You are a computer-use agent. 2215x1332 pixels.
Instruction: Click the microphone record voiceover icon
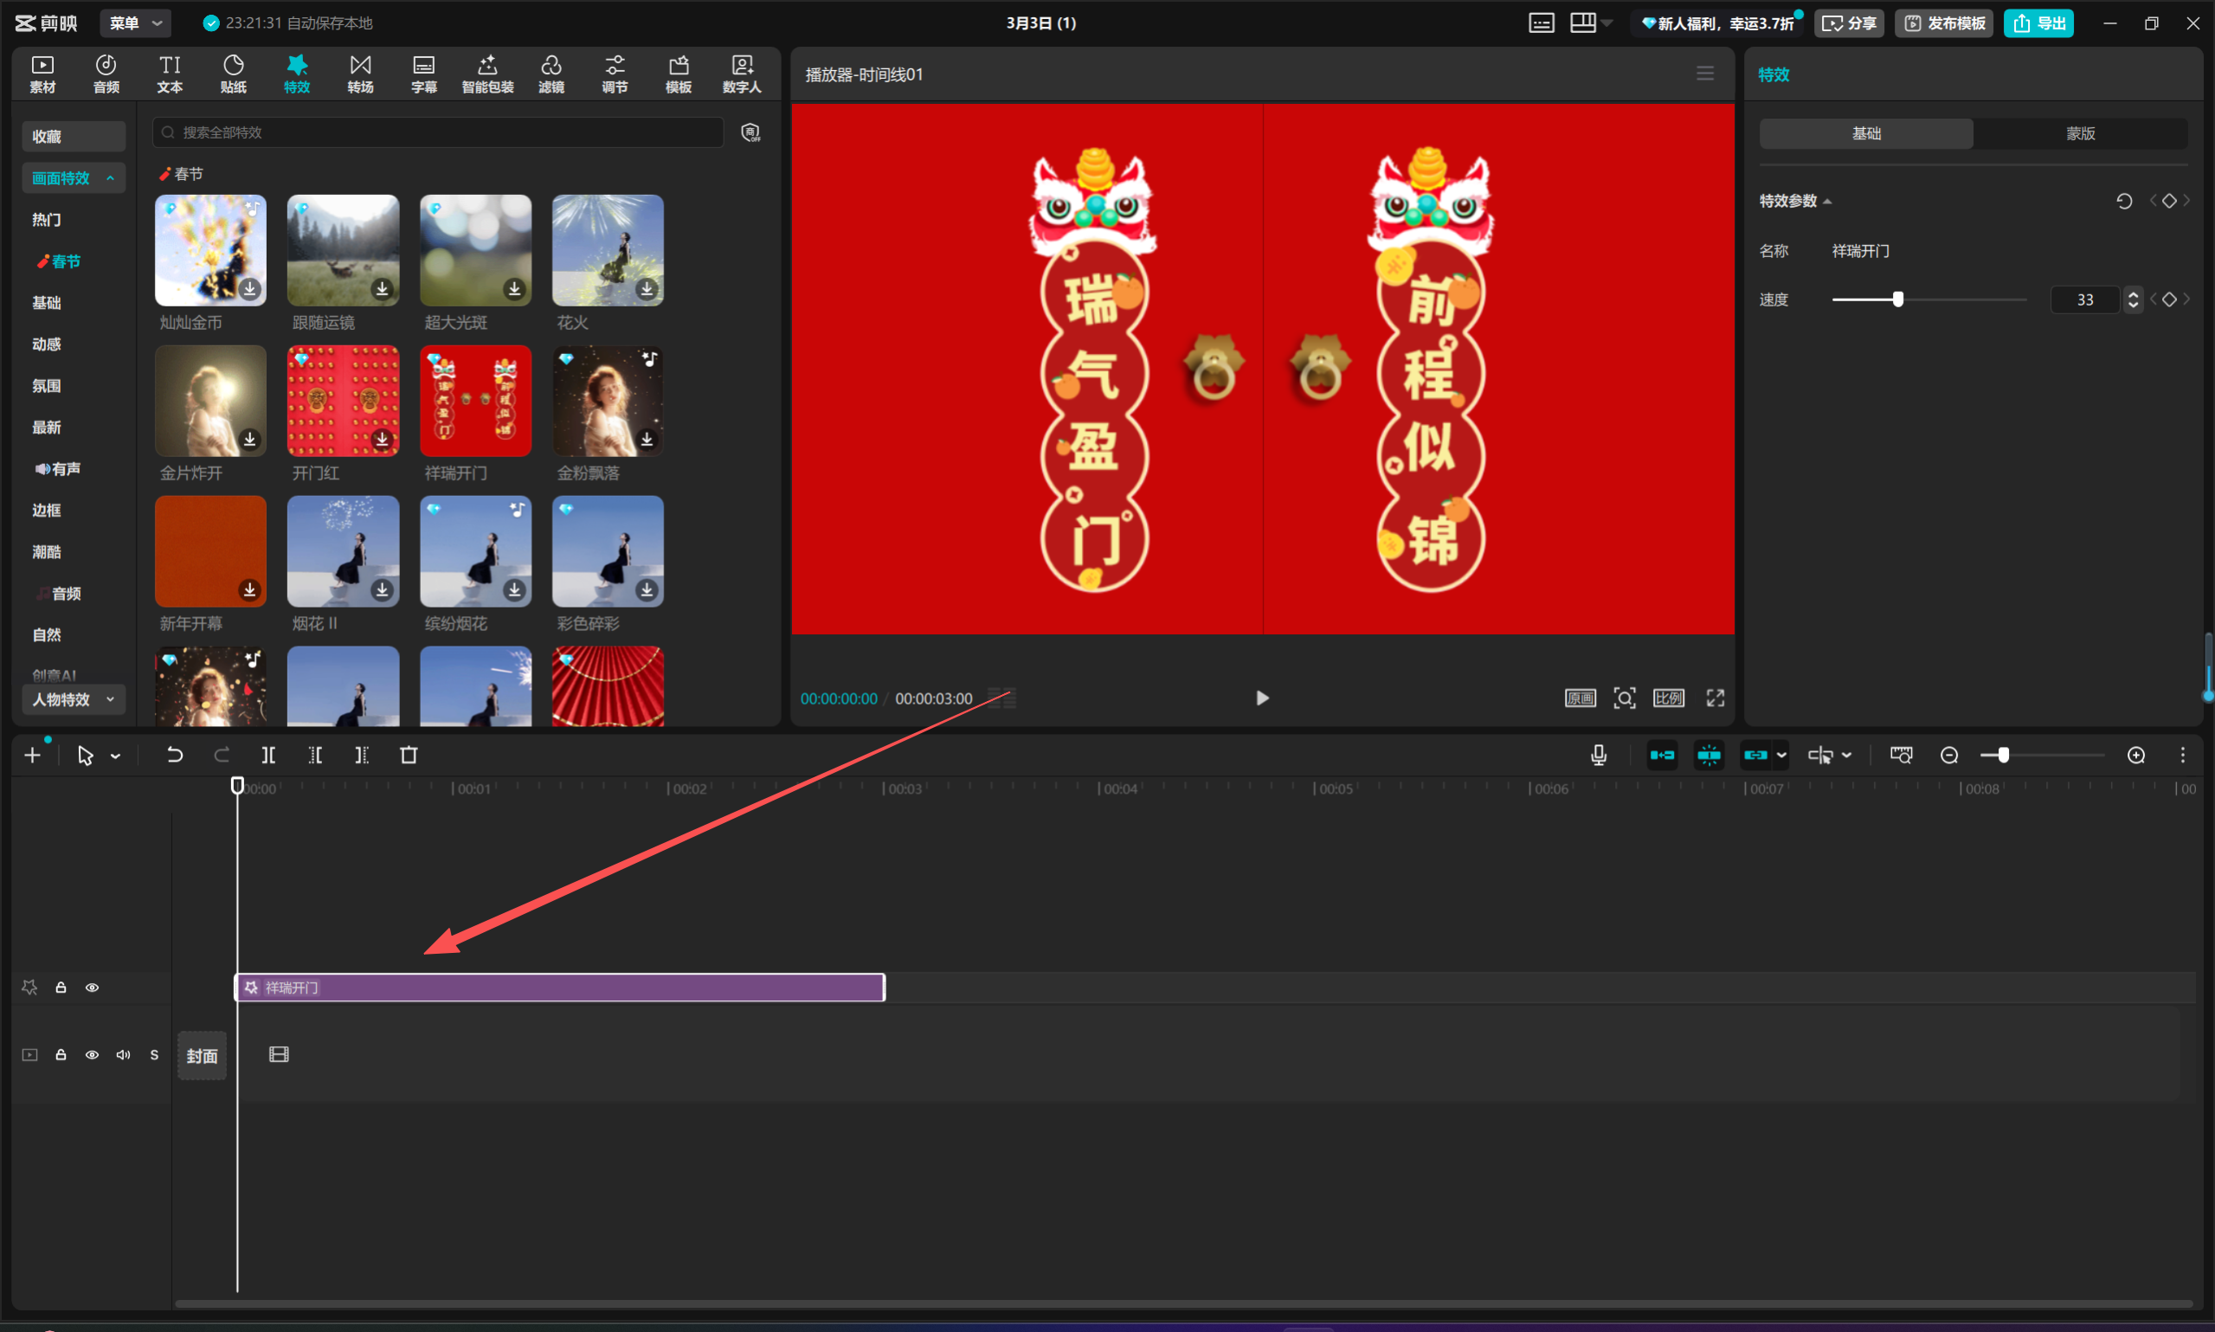pos(1599,756)
